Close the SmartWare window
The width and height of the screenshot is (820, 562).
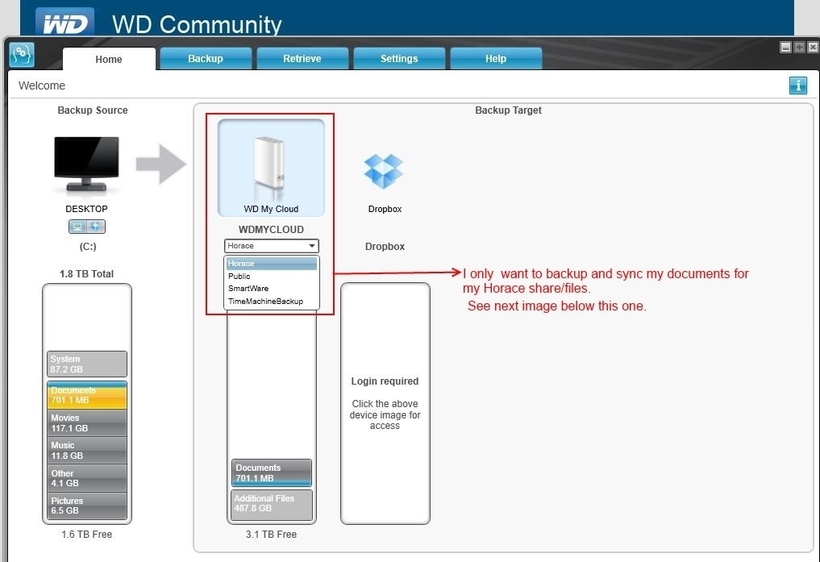[x=813, y=47]
